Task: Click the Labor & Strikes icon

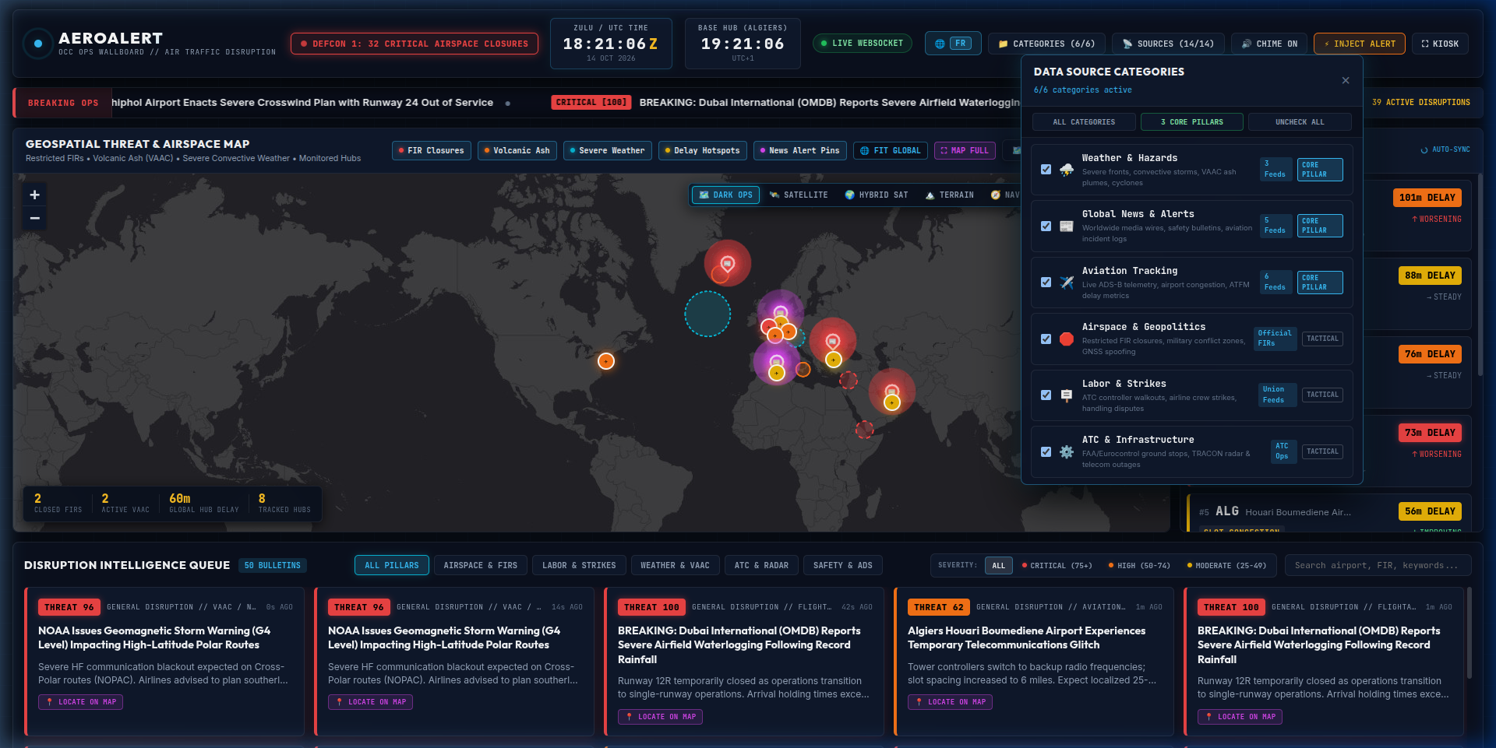Action: (1067, 395)
